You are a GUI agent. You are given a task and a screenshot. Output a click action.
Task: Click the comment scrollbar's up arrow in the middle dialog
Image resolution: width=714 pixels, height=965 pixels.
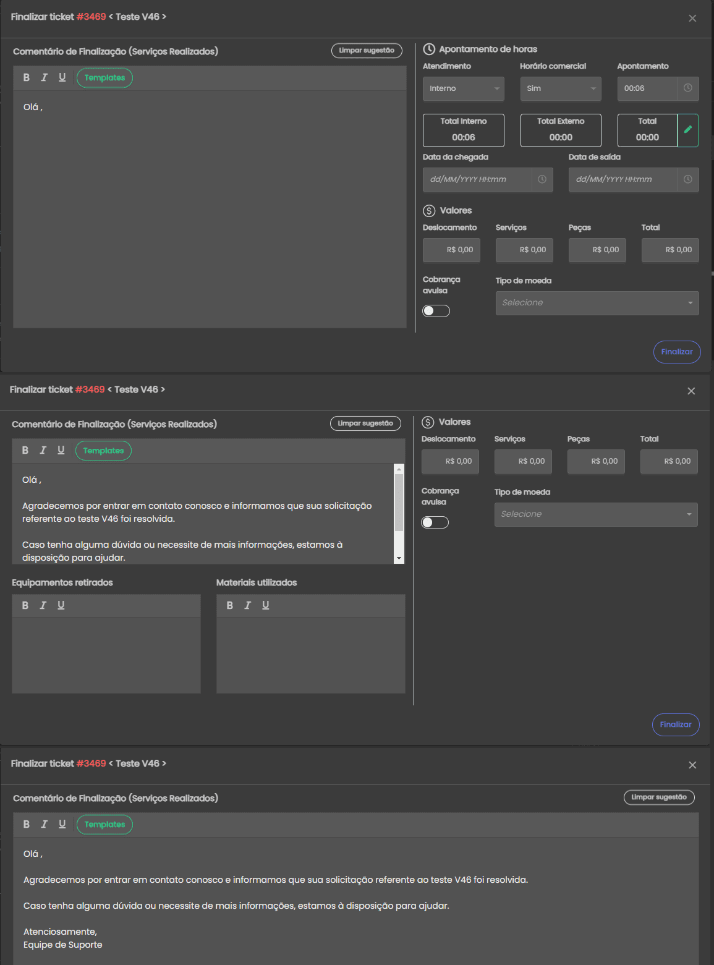[399, 469]
